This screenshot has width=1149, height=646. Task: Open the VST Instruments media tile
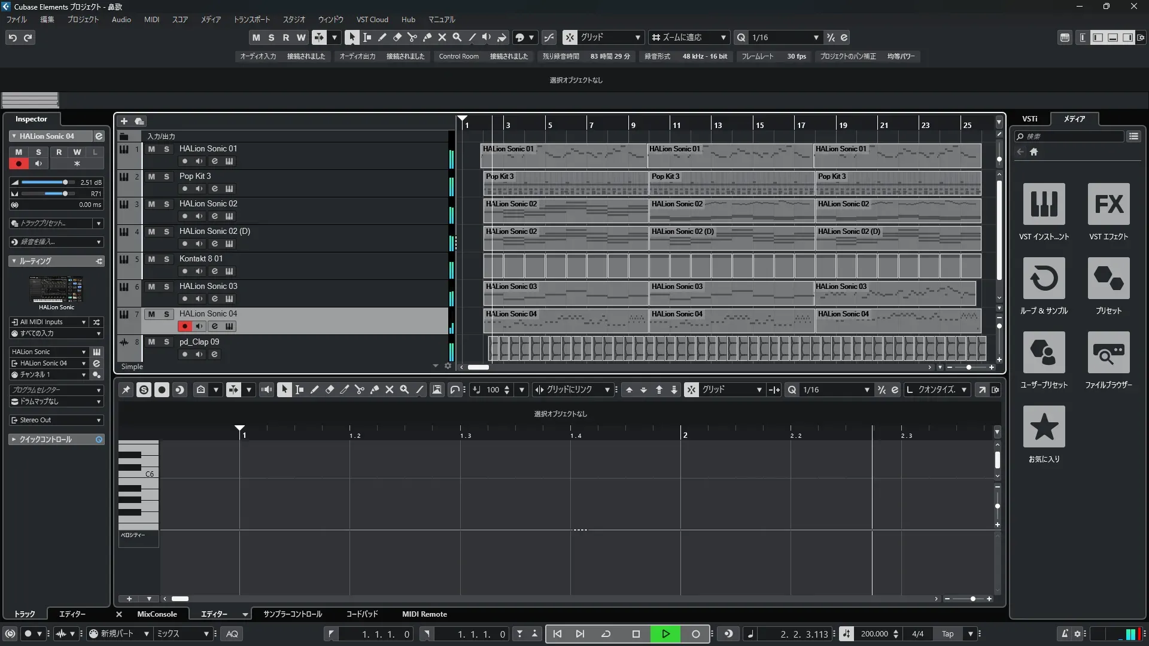1044,205
